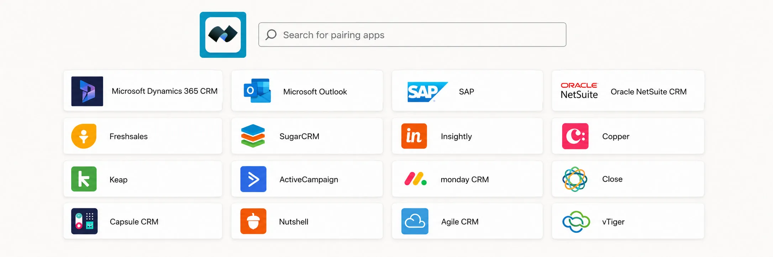This screenshot has width=773, height=257.
Task: Select the 'vTiger' text label
Action: pyautogui.click(x=613, y=222)
